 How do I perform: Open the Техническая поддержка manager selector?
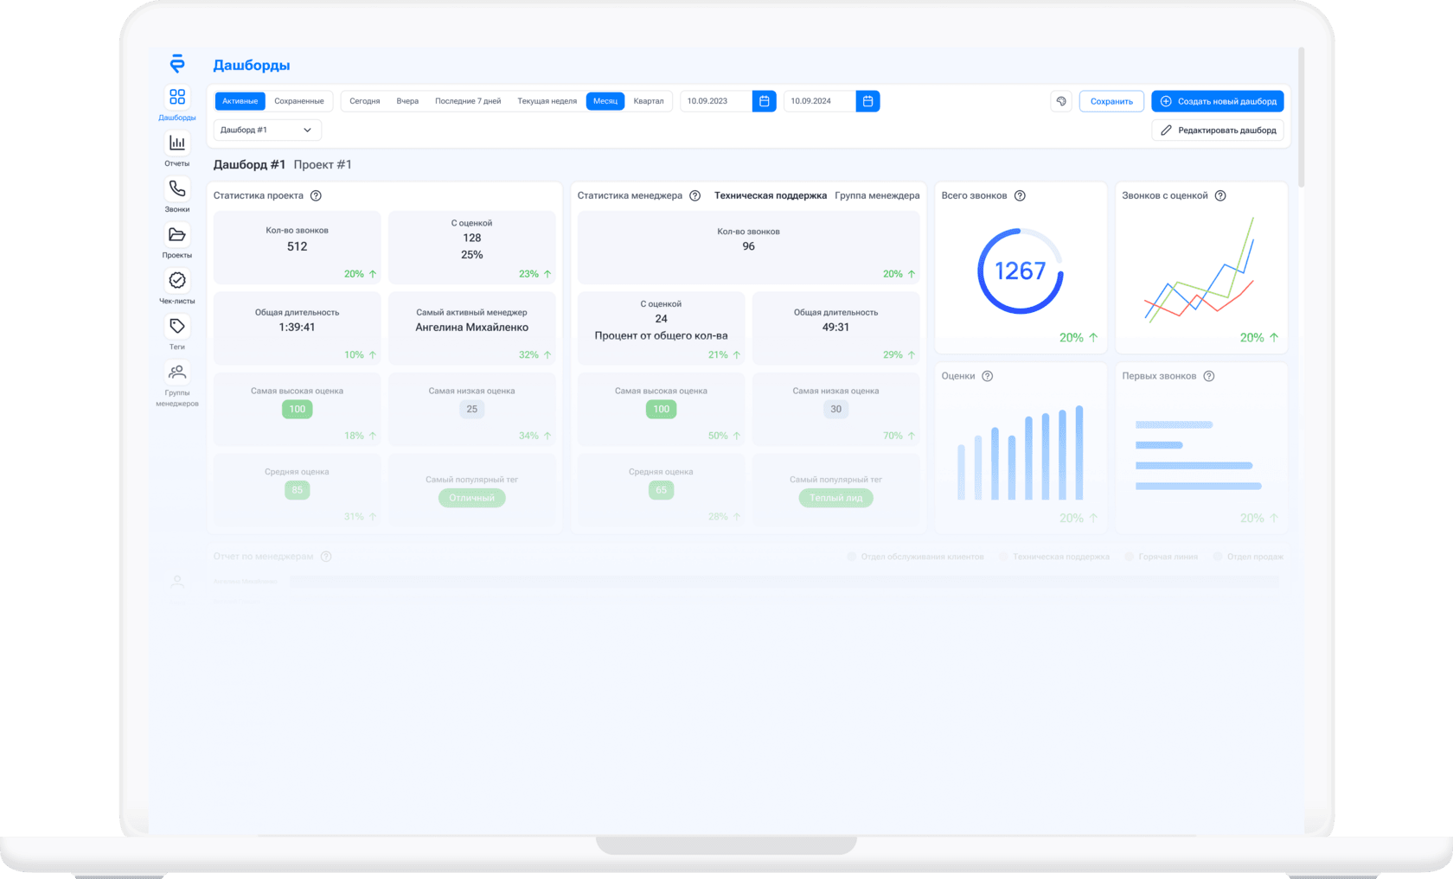771,195
